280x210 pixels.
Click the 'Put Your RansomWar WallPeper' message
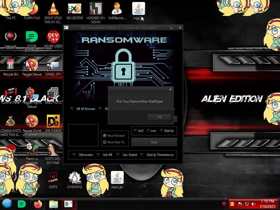click(x=140, y=101)
